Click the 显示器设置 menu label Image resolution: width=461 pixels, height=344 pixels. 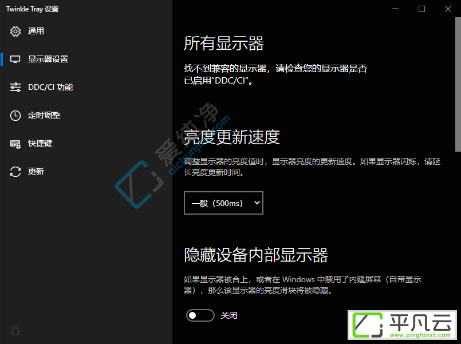(x=48, y=60)
